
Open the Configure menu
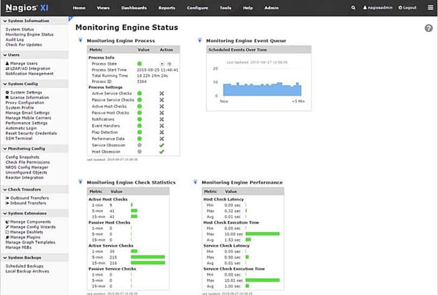(x=197, y=8)
